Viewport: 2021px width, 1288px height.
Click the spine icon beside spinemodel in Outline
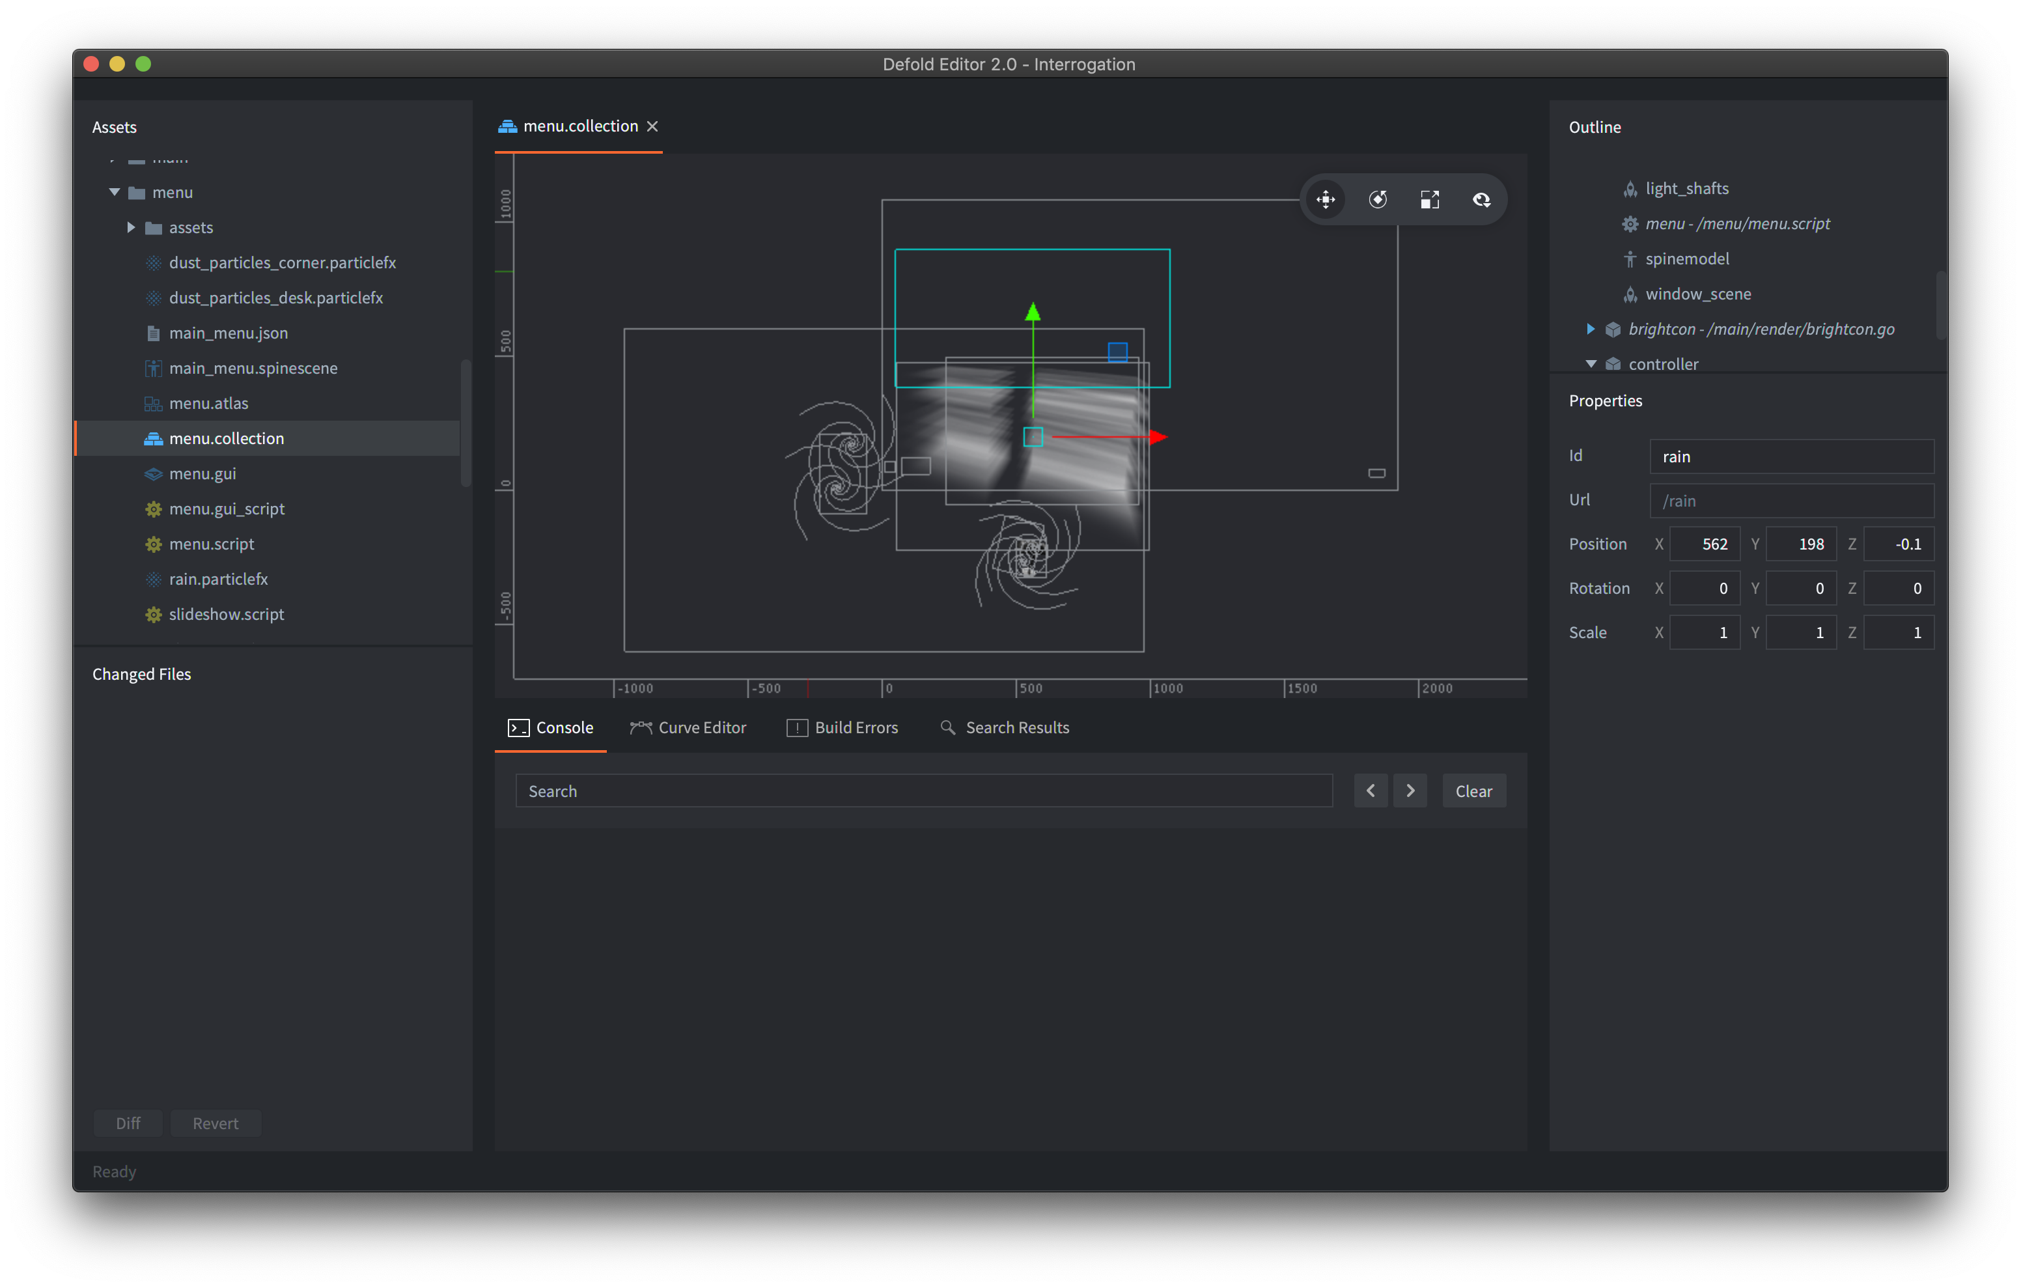click(x=1630, y=259)
